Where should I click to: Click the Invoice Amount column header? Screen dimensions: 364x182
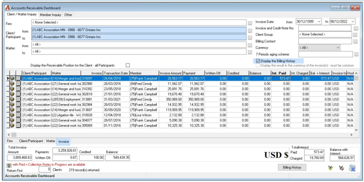pyautogui.click(x=171, y=73)
